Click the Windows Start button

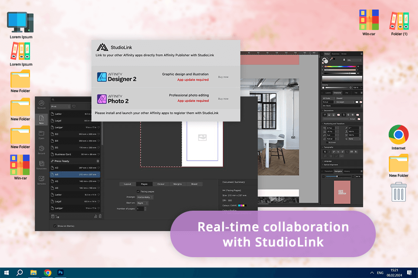pyautogui.click(x=7, y=272)
